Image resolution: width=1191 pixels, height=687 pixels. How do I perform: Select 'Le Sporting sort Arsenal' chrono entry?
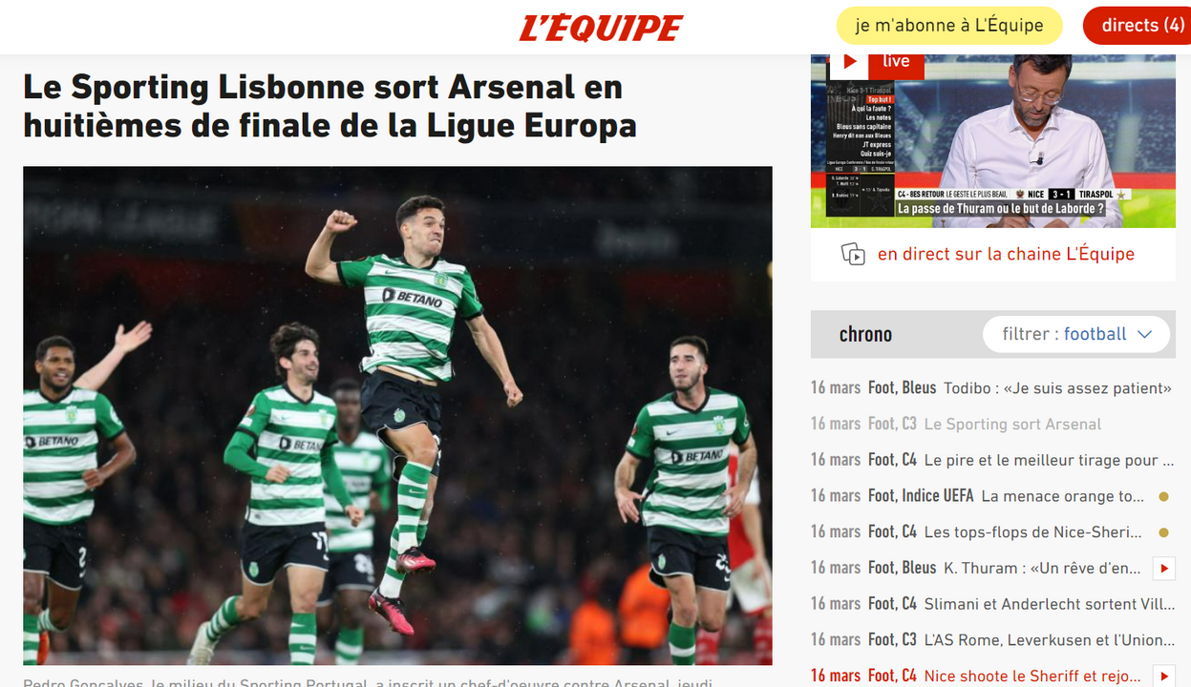956,424
